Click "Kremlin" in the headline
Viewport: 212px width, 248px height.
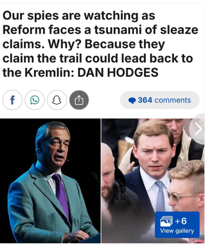(49, 72)
